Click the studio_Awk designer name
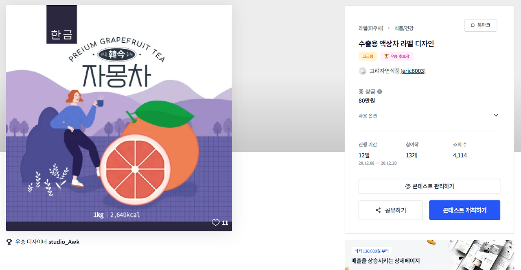Screen dimensions: 521x270 pyautogui.click(x=64, y=242)
